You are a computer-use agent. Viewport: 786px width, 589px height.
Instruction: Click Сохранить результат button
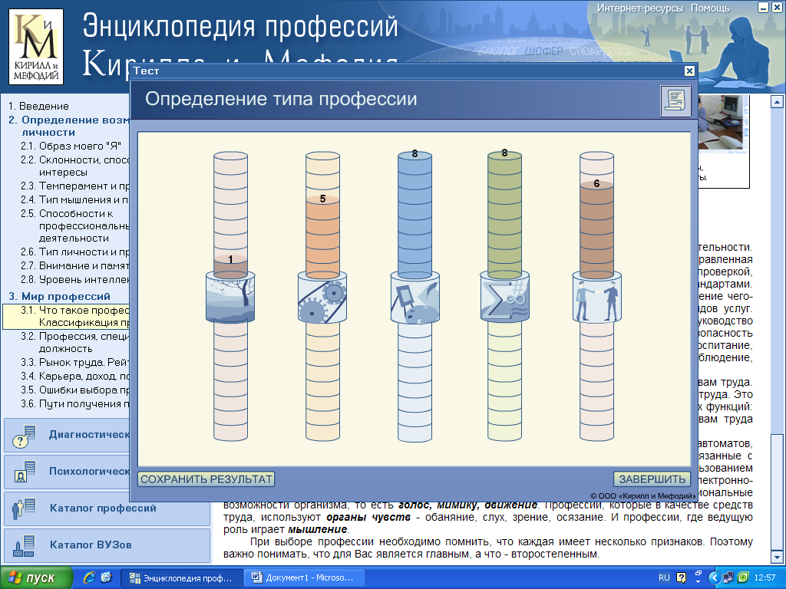coord(206,479)
